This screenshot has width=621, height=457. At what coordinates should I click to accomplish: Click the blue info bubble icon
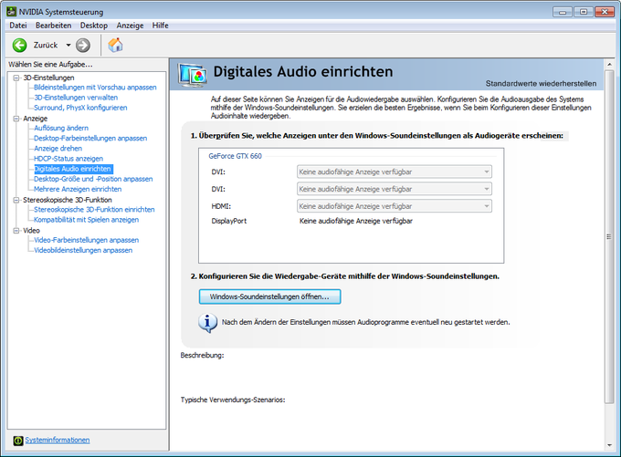point(207,323)
